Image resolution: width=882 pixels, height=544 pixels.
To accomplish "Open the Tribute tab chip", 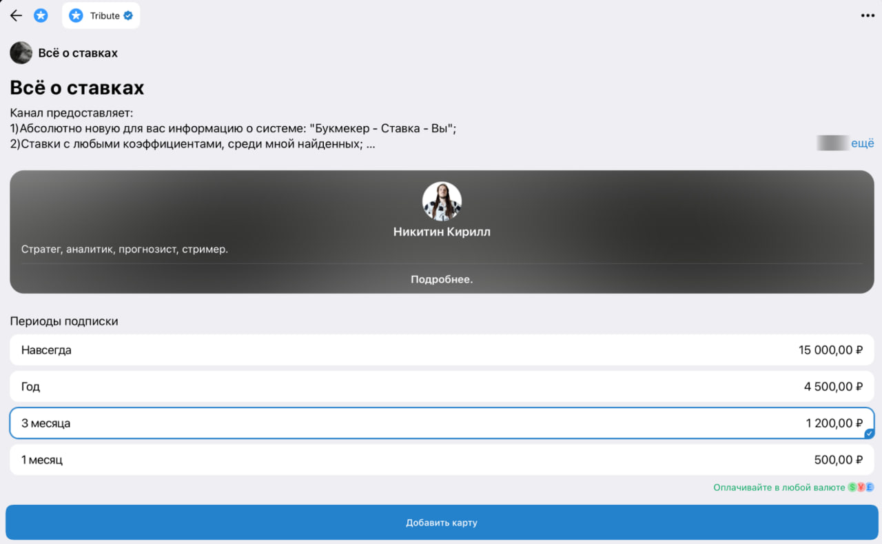I will pos(101,15).
